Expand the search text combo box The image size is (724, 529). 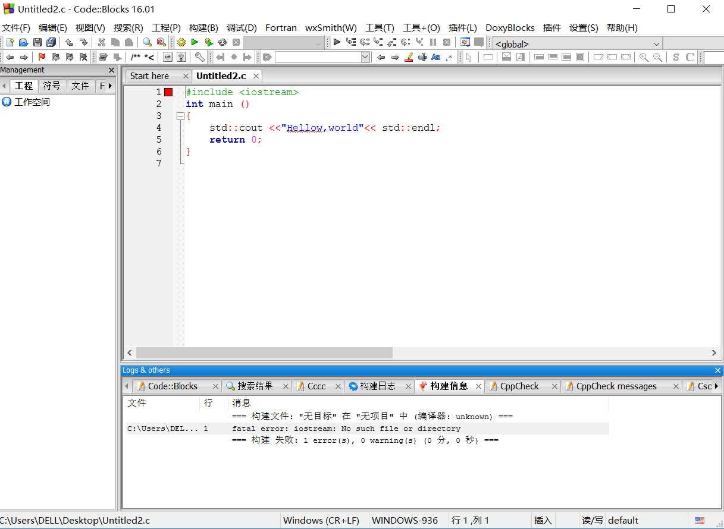coord(365,57)
